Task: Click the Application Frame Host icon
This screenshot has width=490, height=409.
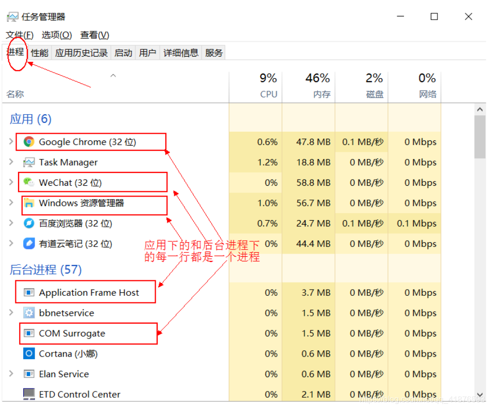Action: coord(29,293)
